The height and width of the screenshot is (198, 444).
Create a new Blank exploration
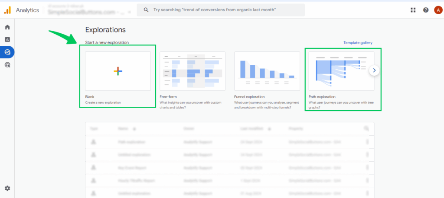(118, 71)
